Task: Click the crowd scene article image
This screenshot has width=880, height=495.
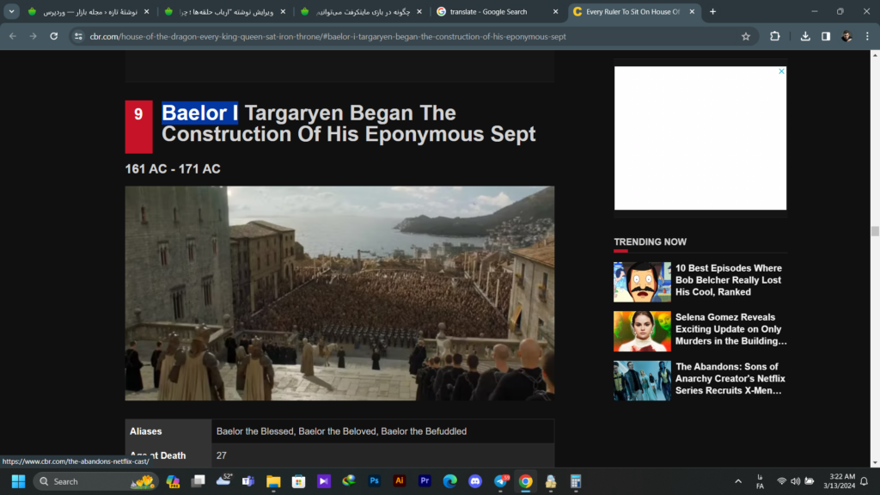Action: (339, 294)
